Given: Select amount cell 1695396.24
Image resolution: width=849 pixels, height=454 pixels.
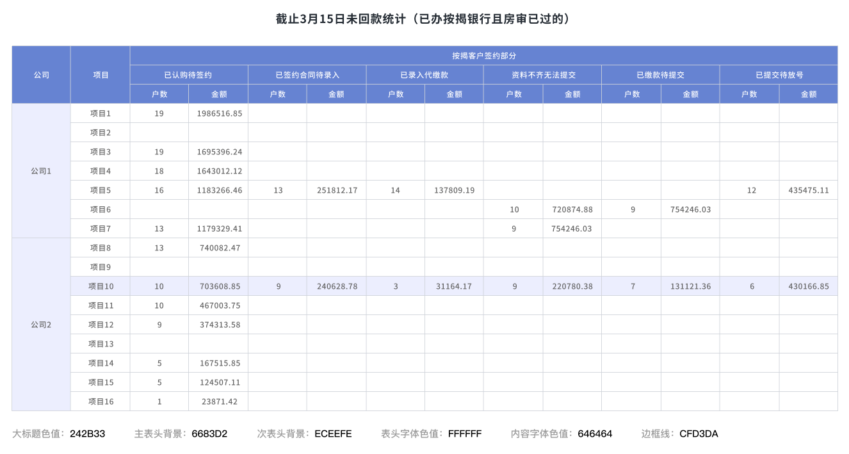Looking at the screenshot, I should tap(218, 152).
